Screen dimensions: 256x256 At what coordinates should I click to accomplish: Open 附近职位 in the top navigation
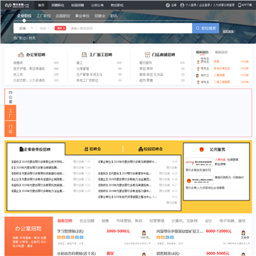(117, 5)
